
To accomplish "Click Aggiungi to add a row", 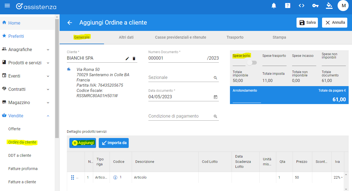I will tap(83, 143).
